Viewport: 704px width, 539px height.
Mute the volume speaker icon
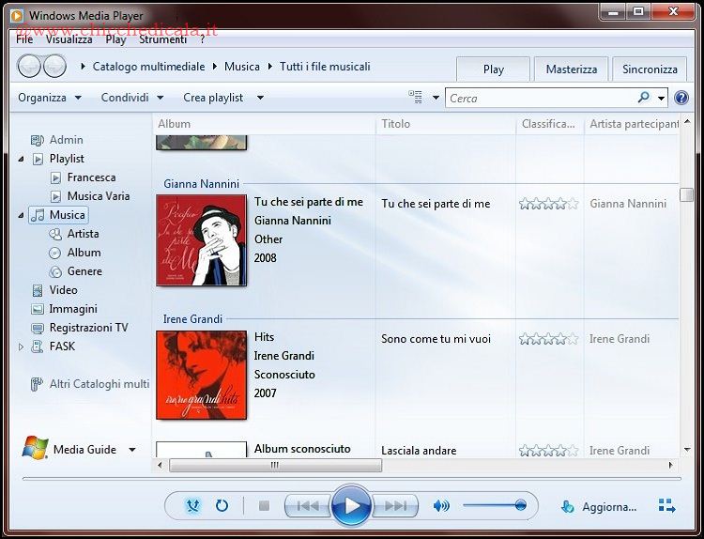tap(441, 506)
